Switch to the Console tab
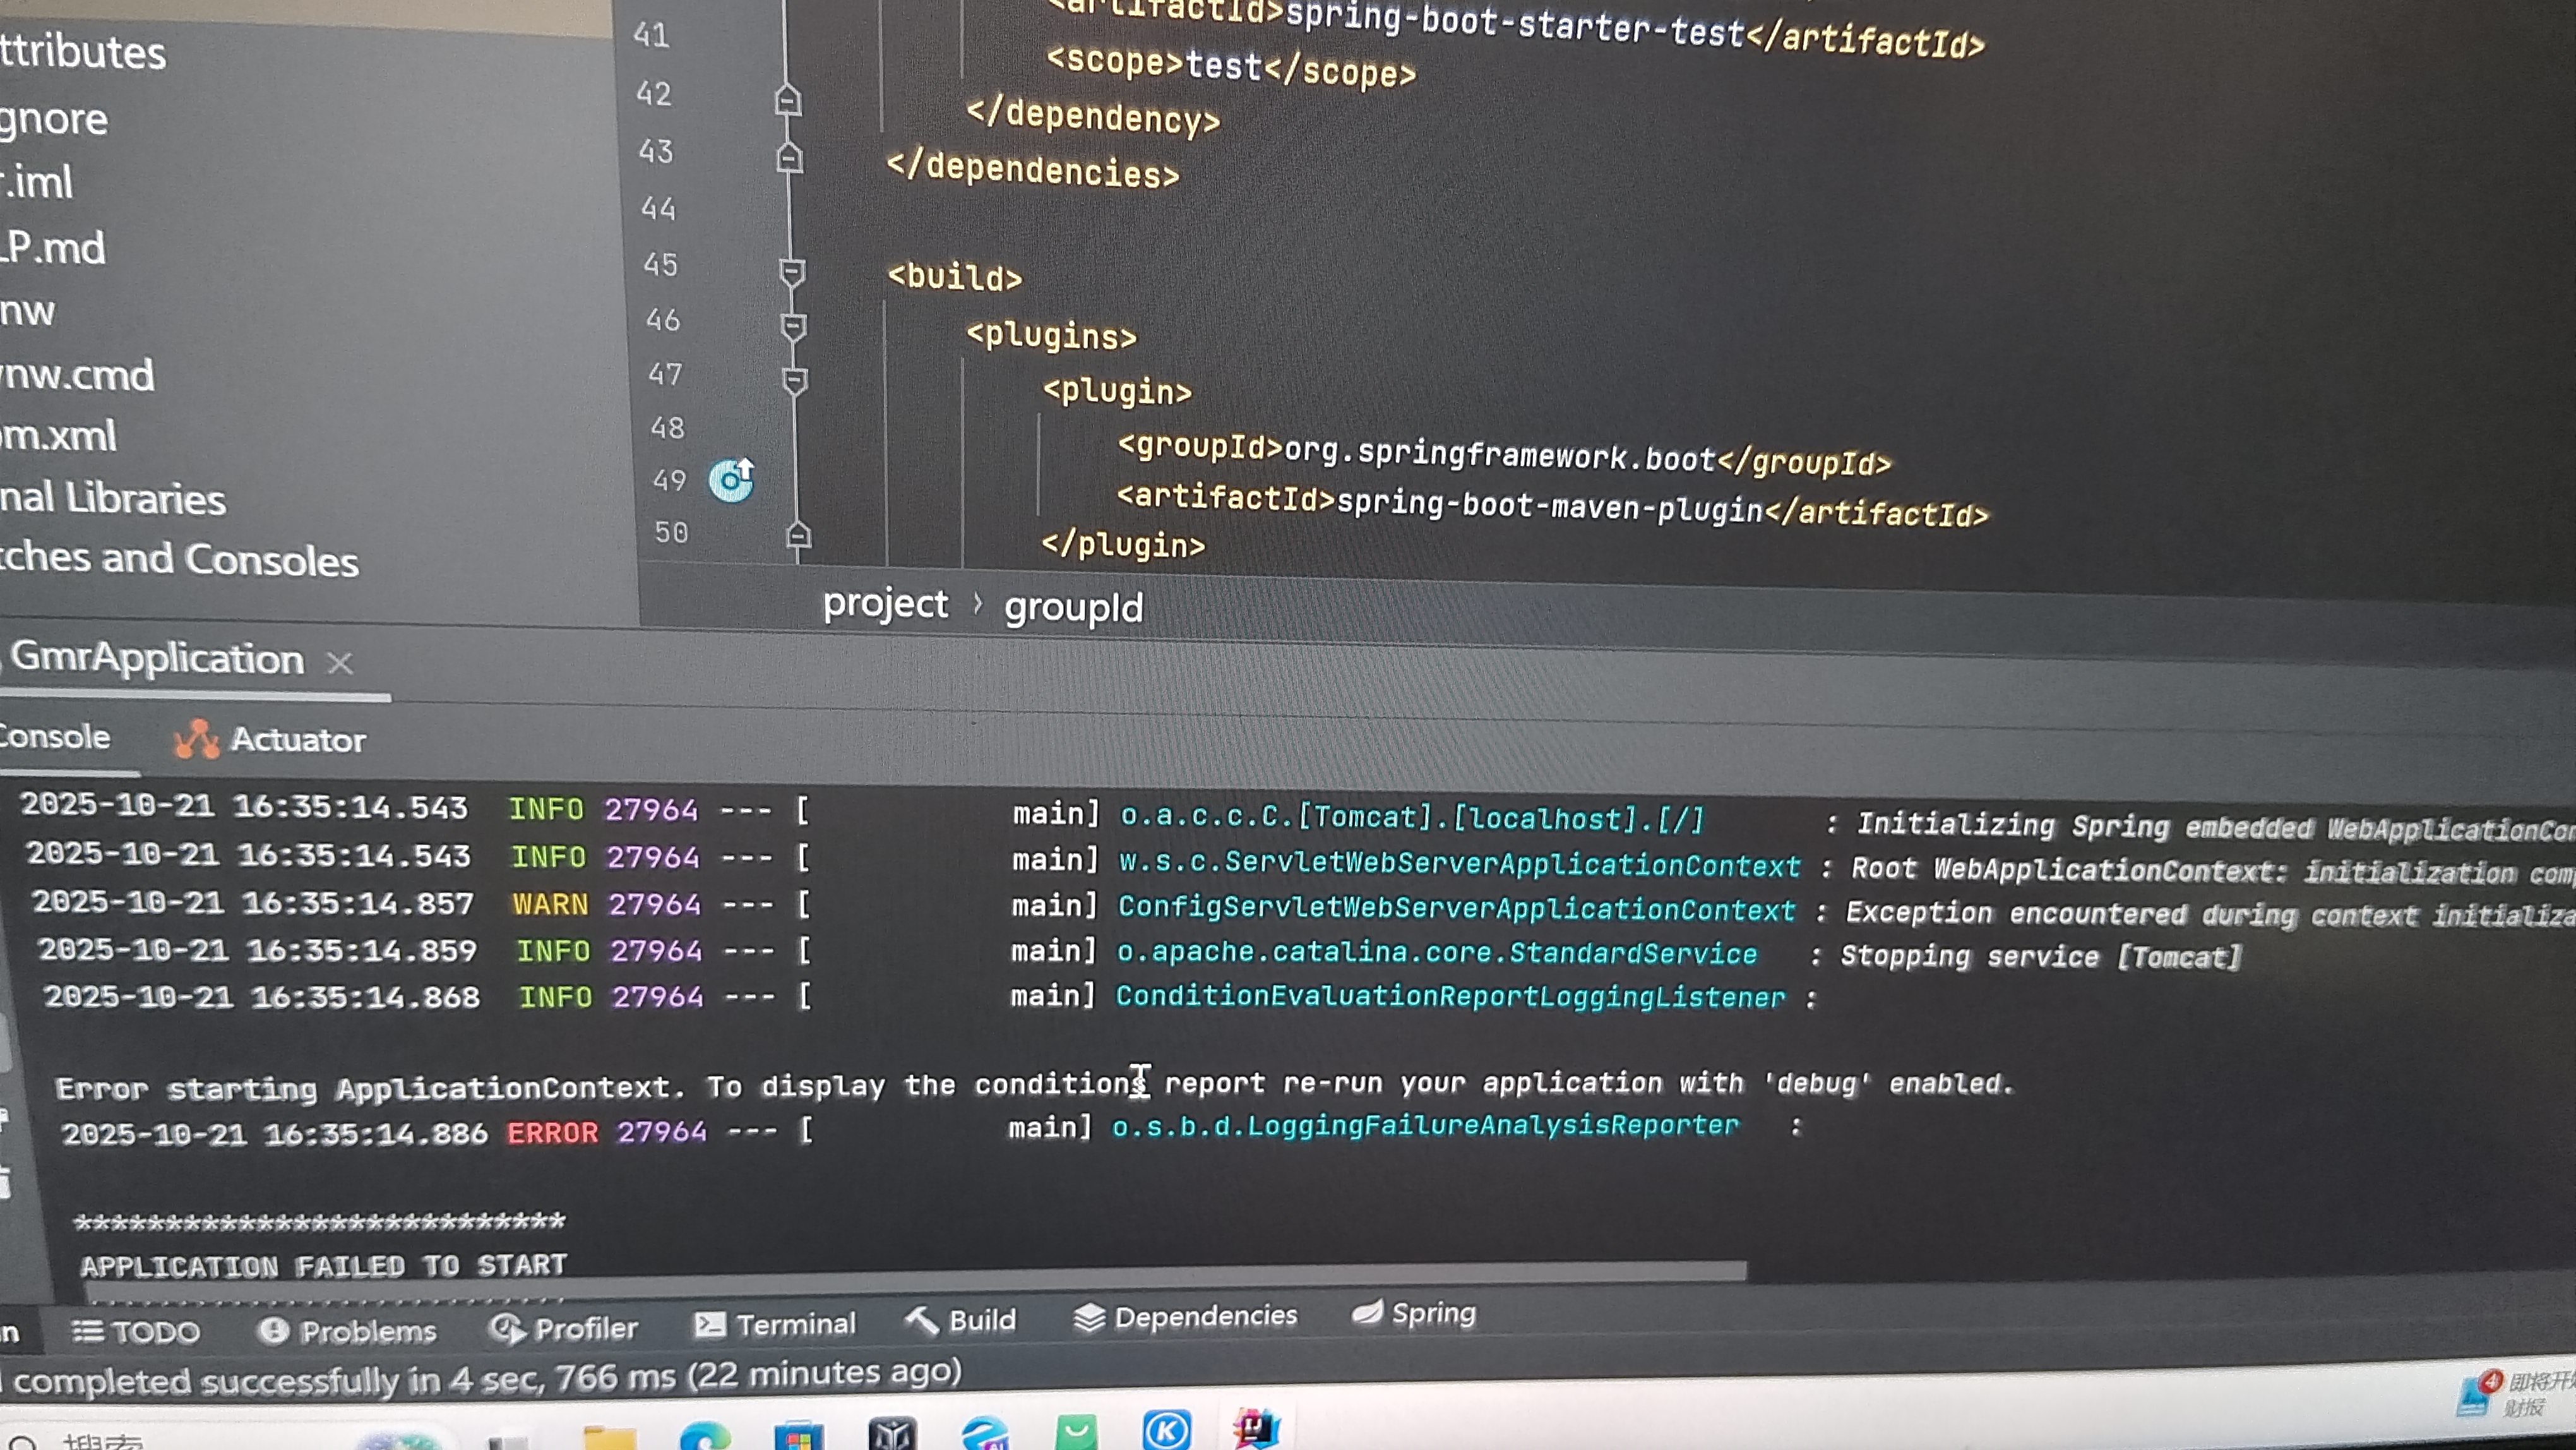This screenshot has width=2576, height=1450. [55, 737]
